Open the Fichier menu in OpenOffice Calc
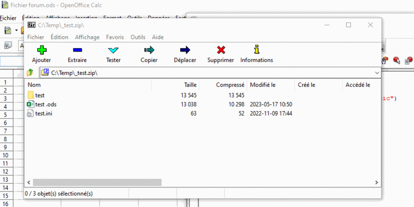The width and height of the screenshot is (414, 207). click(x=8, y=18)
